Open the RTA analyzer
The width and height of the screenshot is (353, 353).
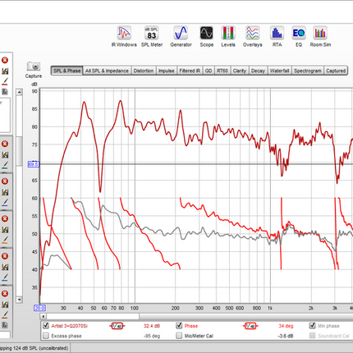tap(277, 37)
